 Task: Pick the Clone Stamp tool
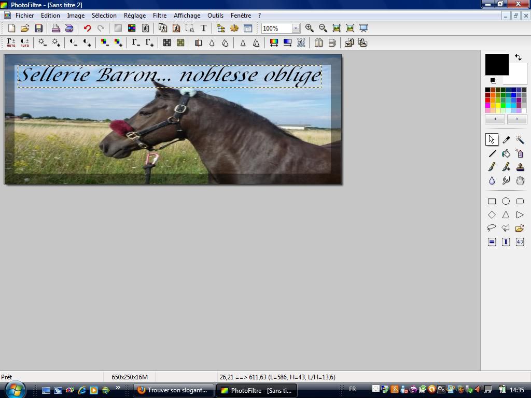point(520,167)
